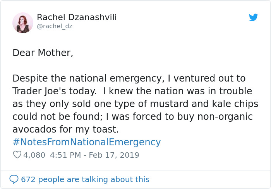Image resolution: width=271 pixels, height=189 pixels.
Task: Open "672 people are talking about this"
Action: pyautogui.click(x=85, y=179)
